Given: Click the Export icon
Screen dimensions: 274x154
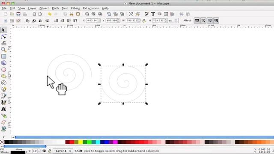Looking at the screenshot, I should click(x=40, y=14).
